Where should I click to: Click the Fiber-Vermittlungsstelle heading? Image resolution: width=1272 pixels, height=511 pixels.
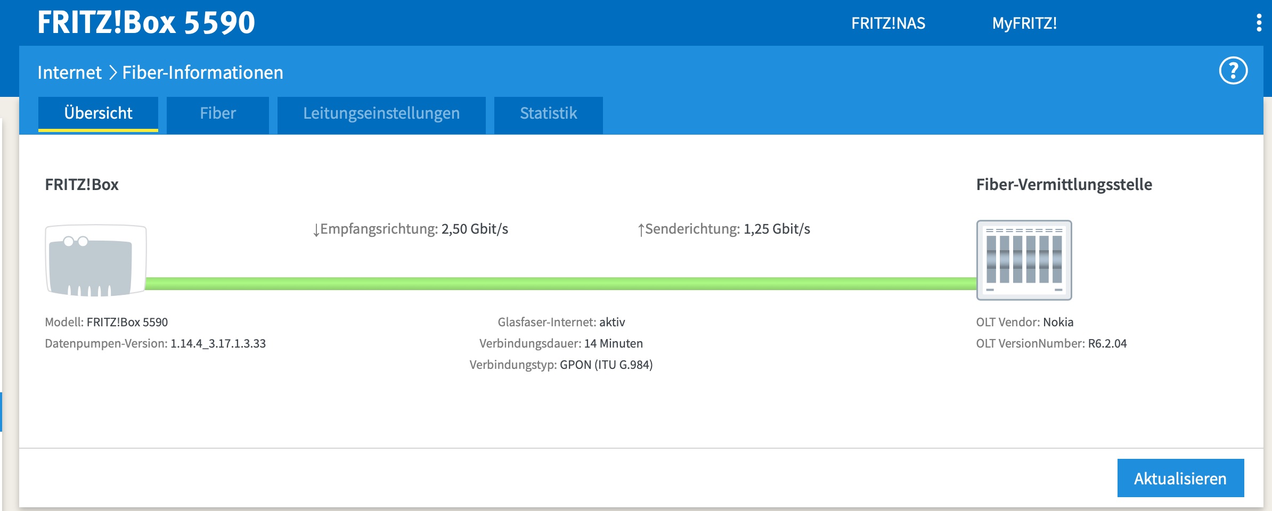tap(1064, 185)
